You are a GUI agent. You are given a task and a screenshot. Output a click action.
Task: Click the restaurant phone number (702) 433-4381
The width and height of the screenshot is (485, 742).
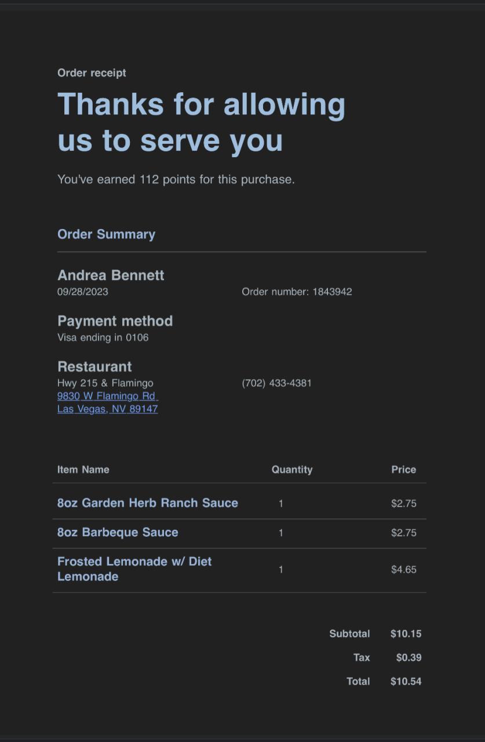[x=276, y=383]
